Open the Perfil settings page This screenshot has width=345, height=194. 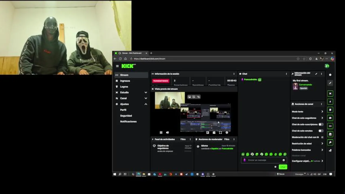pos(123,110)
